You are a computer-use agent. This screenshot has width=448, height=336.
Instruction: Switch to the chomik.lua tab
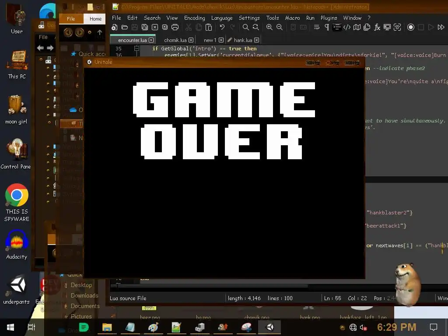coord(175,40)
